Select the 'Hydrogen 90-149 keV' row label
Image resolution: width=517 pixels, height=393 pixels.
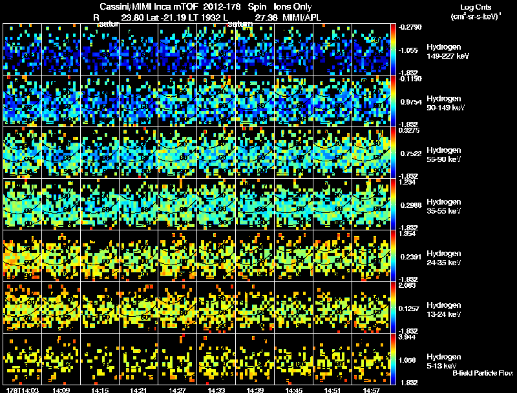pyautogui.click(x=446, y=103)
